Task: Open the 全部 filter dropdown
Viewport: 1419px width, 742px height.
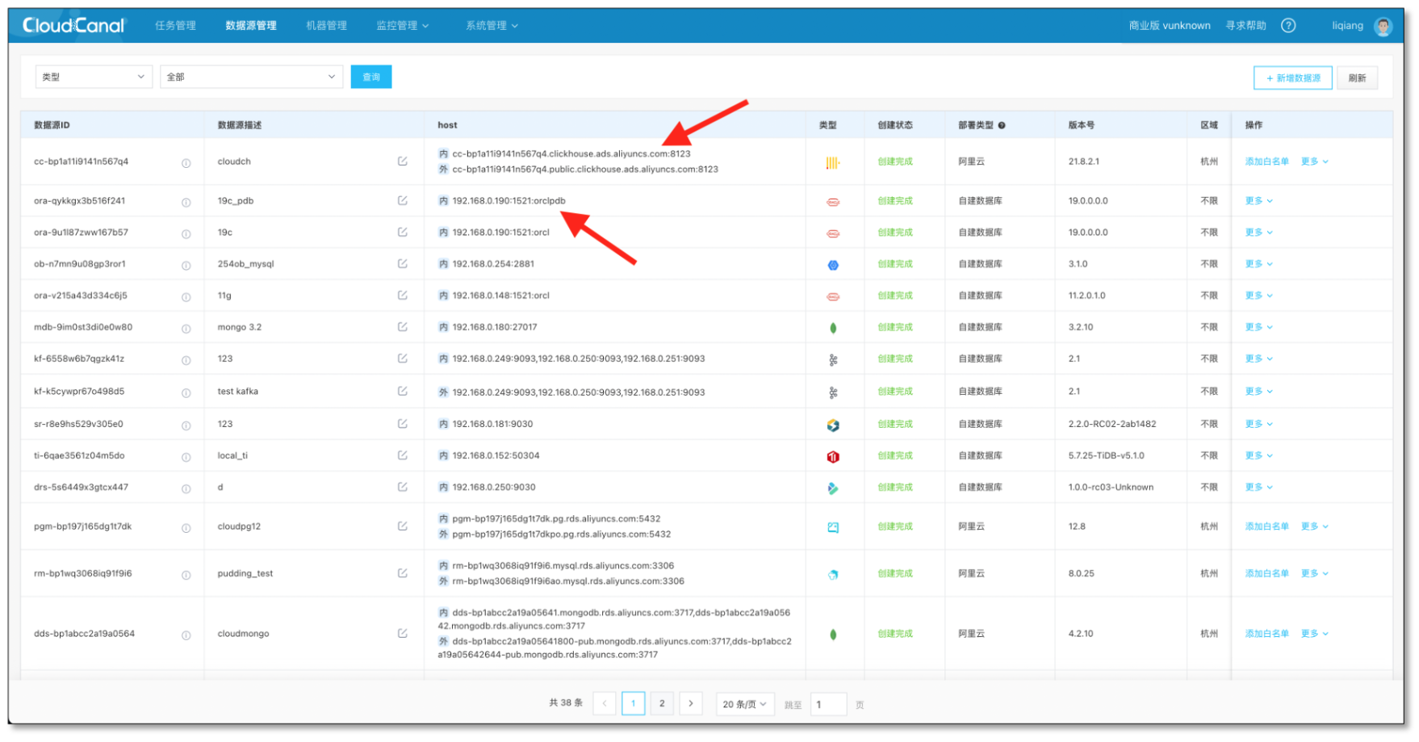Action: click(x=251, y=76)
